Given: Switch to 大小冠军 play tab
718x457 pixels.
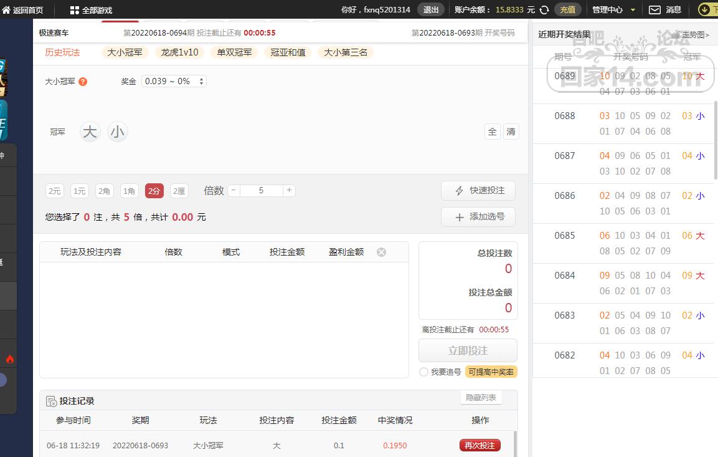Looking at the screenshot, I should point(125,53).
